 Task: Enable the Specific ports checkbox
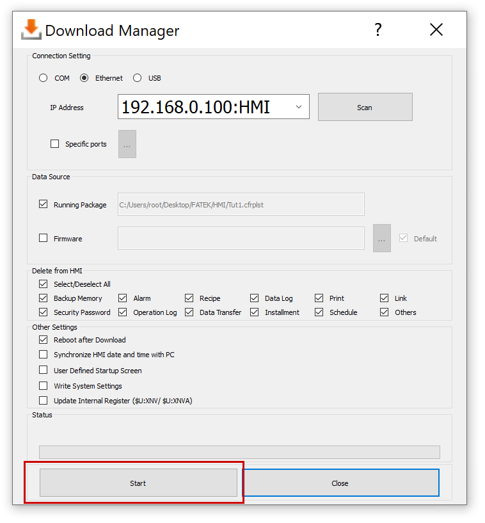[55, 144]
